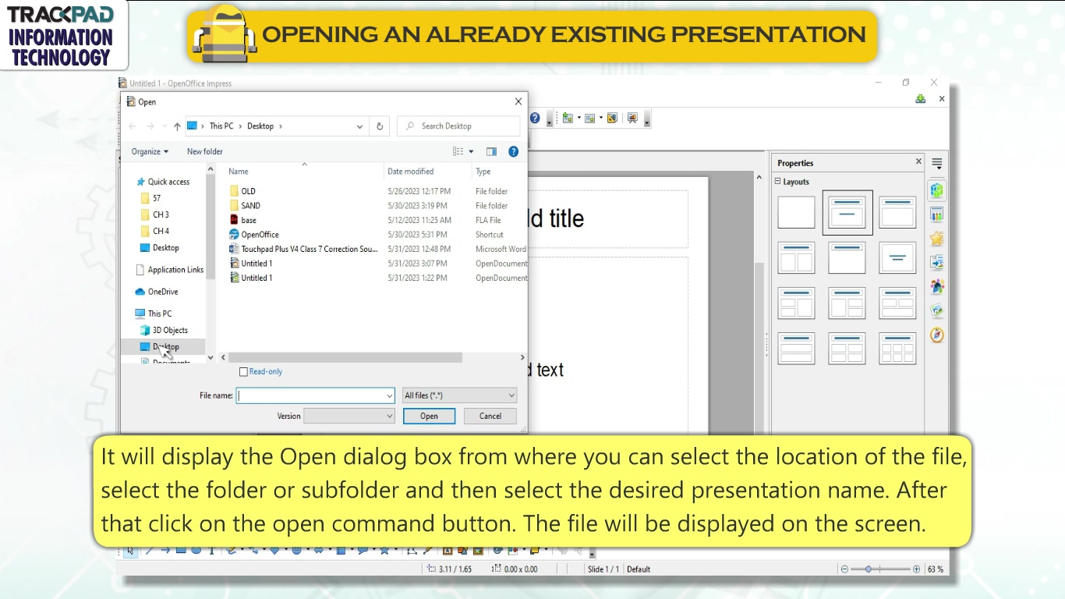1065x599 pixels.
Task: Open the Gallery icon in sidebar
Action: 937,310
